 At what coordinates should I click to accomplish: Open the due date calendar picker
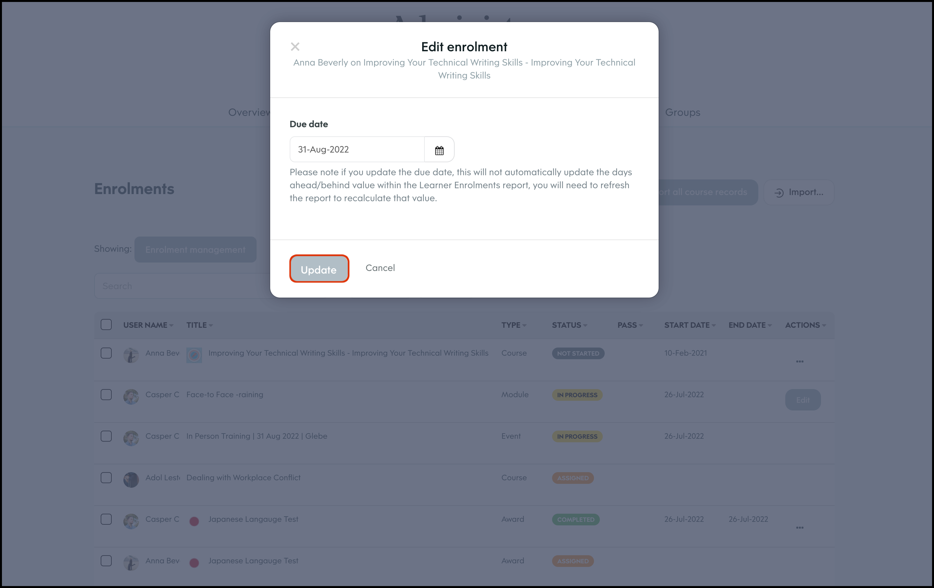(x=439, y=150)
